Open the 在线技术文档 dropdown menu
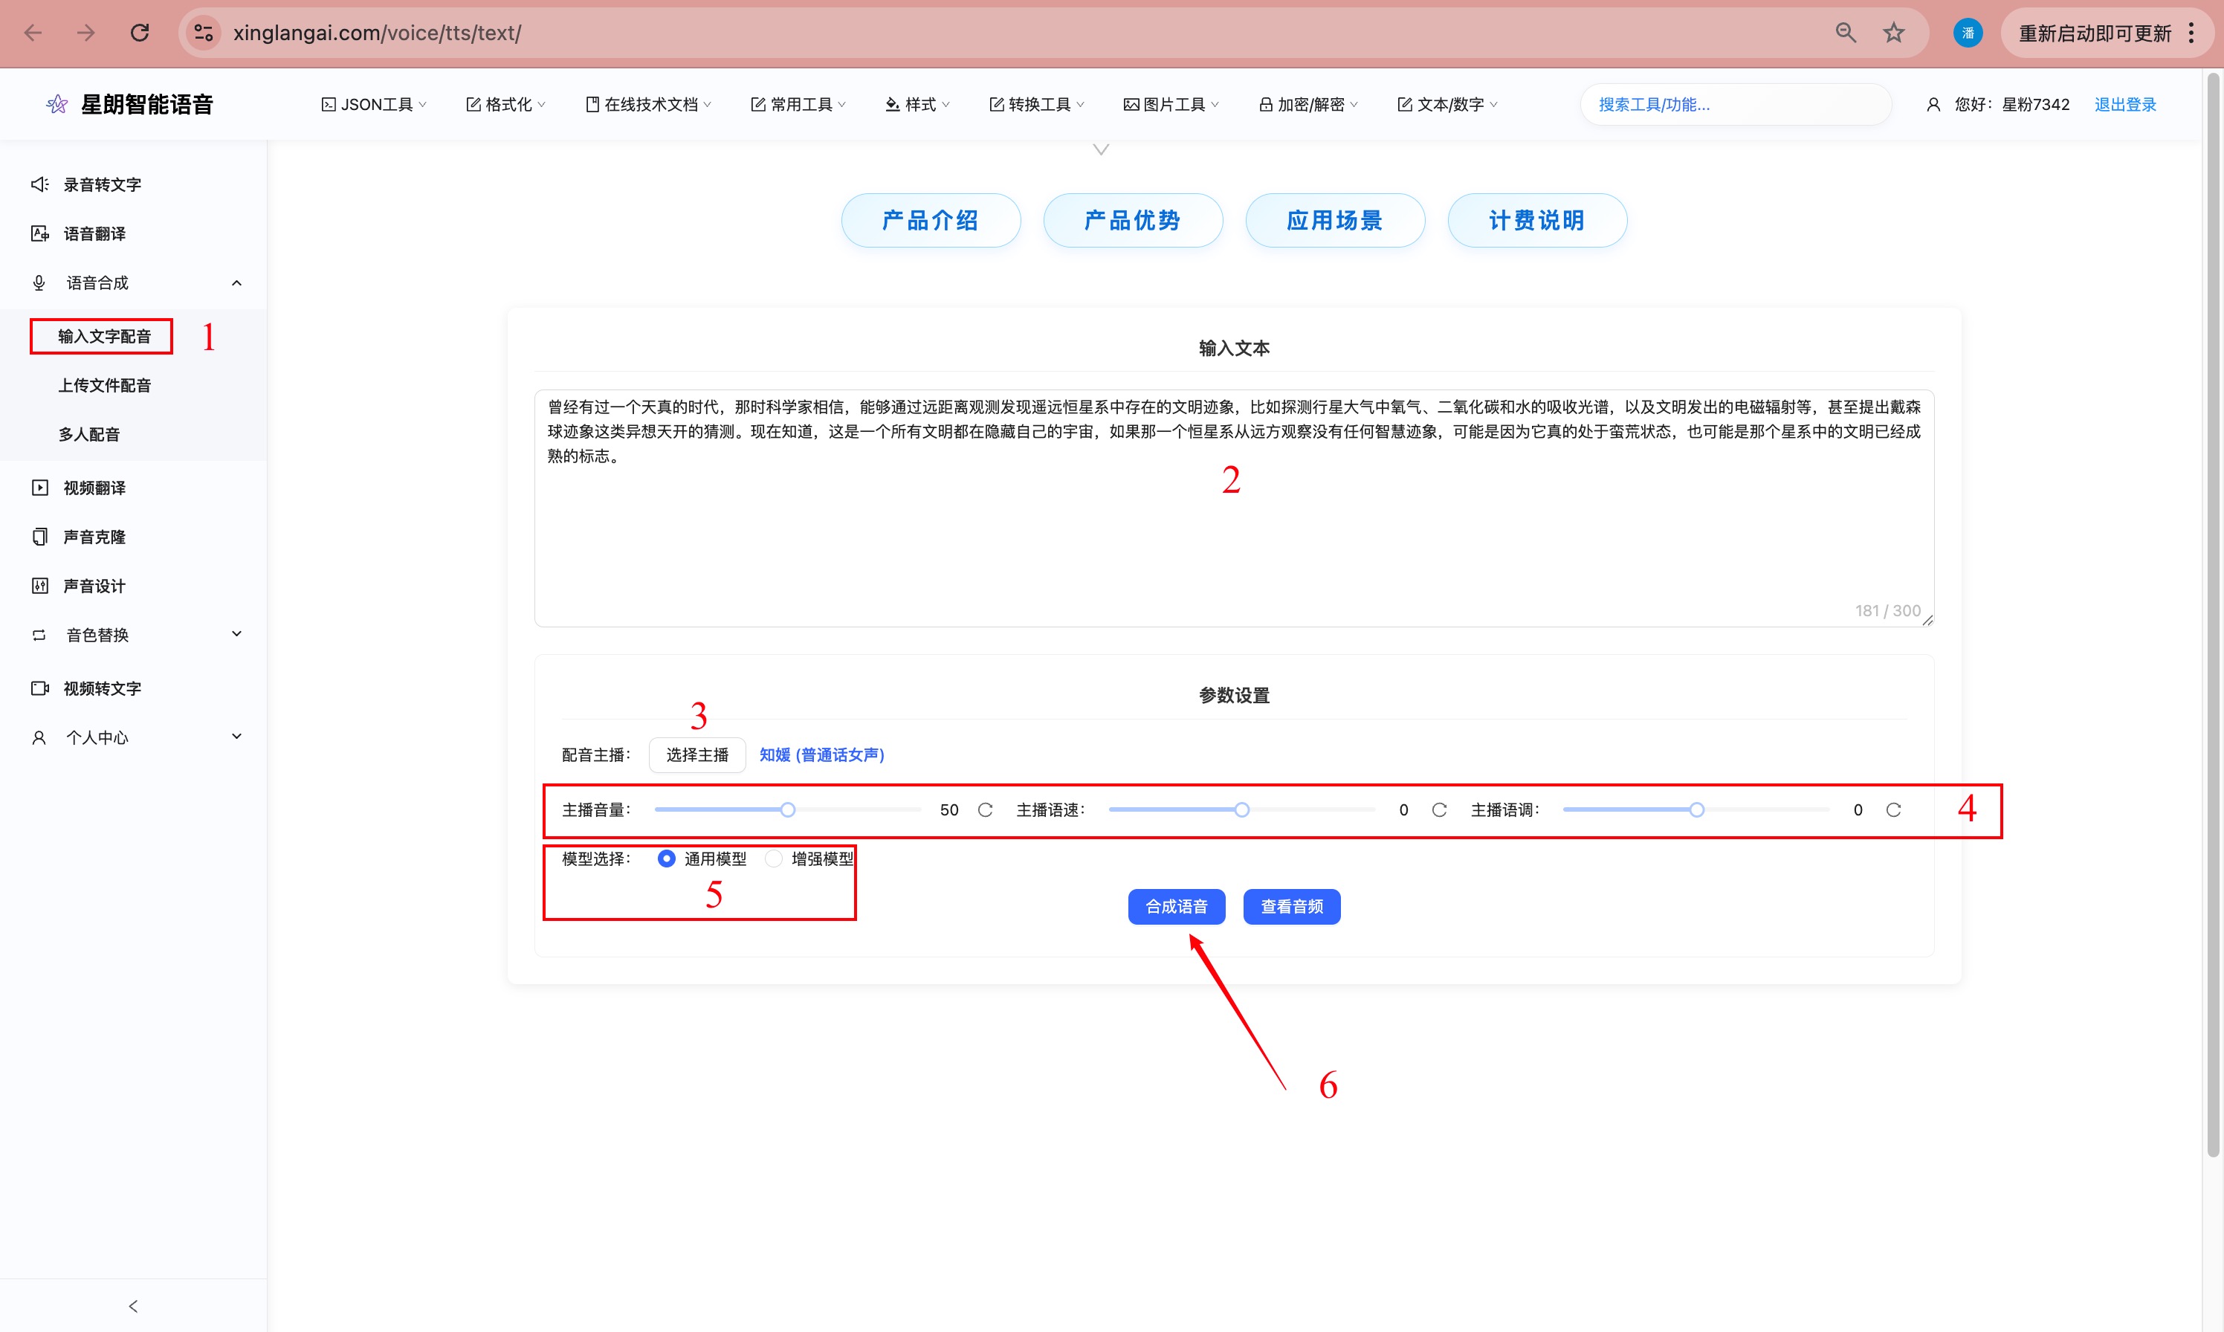 coord(648,104)
